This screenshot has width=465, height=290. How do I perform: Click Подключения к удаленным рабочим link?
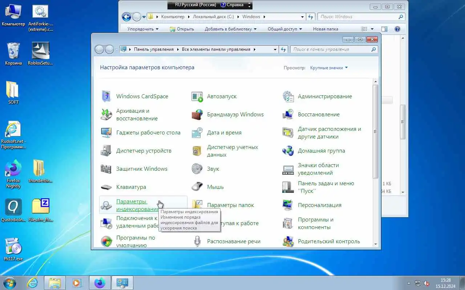(x=137, y=222)
